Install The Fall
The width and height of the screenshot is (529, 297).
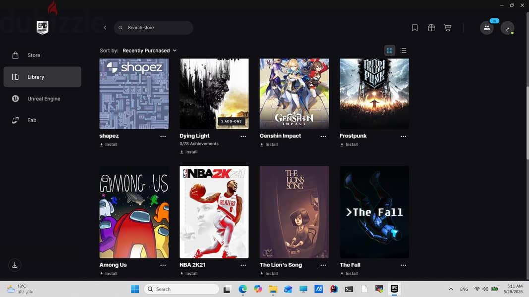pyautogui.click(x=349, y=274)
